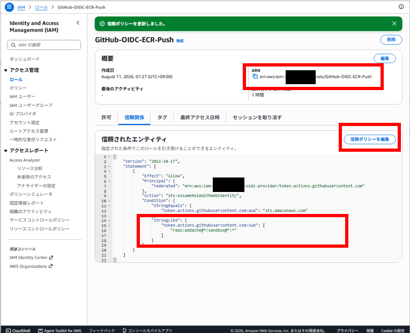This screenshot has height=333, width=410.
Task: Open the タグ tab
Action: point(162,117)
